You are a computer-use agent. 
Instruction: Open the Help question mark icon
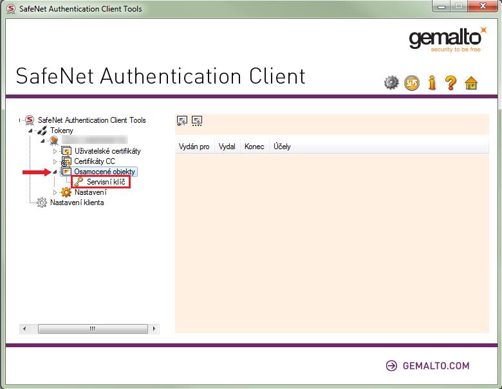451,82
